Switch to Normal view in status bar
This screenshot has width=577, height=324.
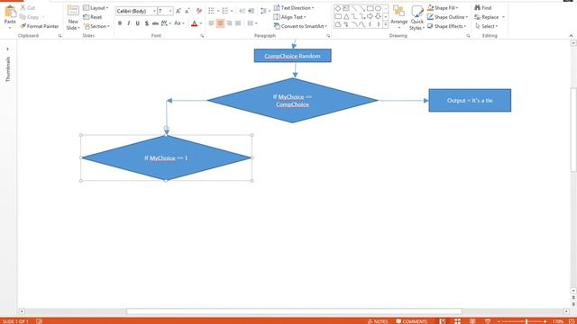click(443, 321)
